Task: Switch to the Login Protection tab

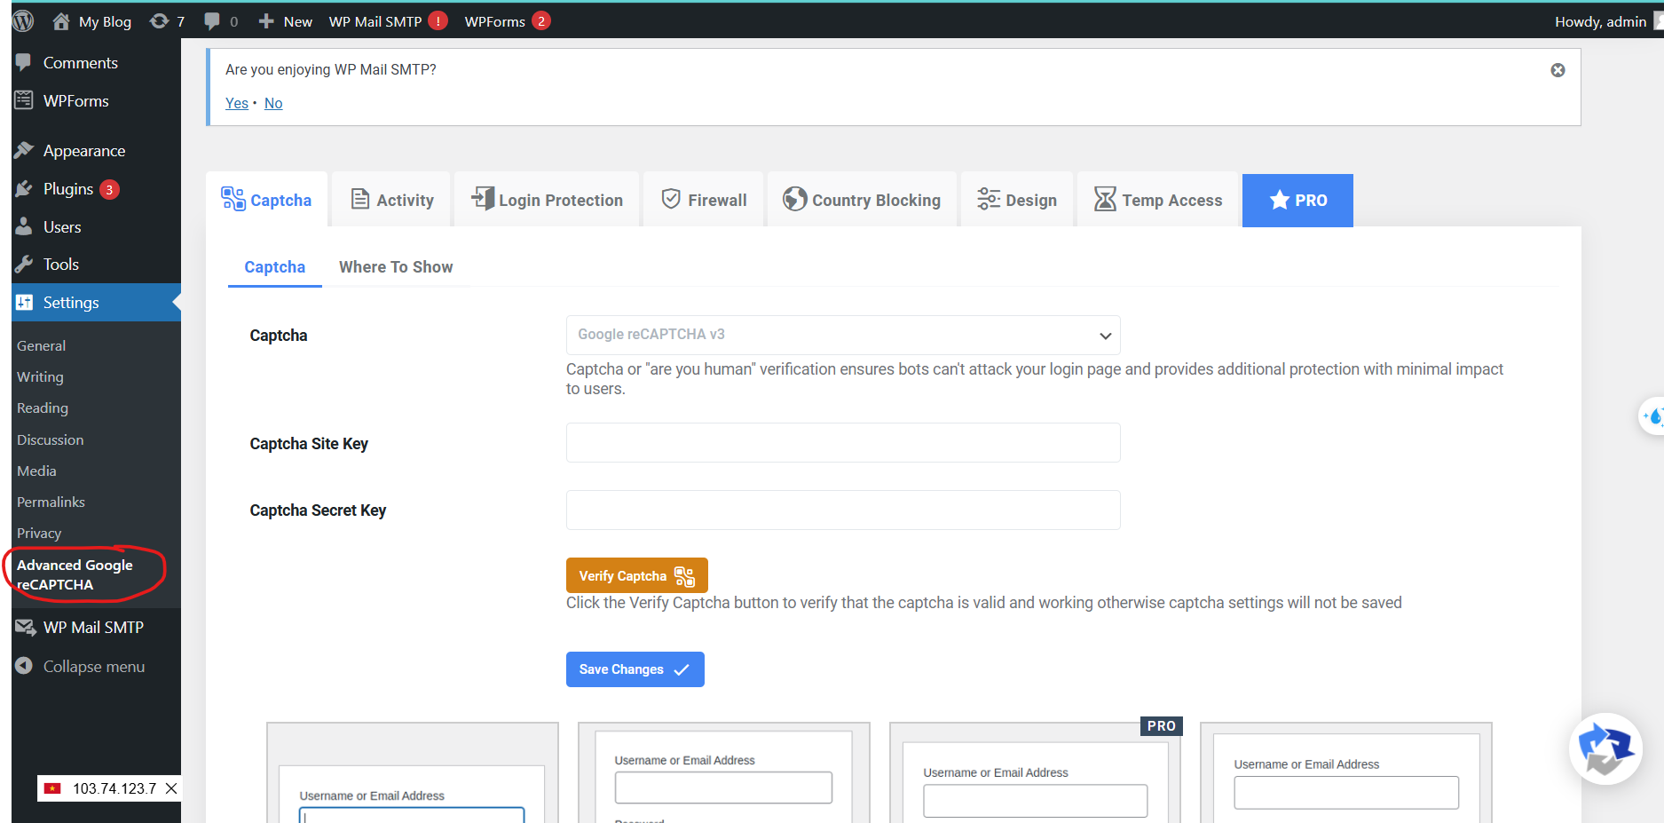Action: click(x=547, y=200)
